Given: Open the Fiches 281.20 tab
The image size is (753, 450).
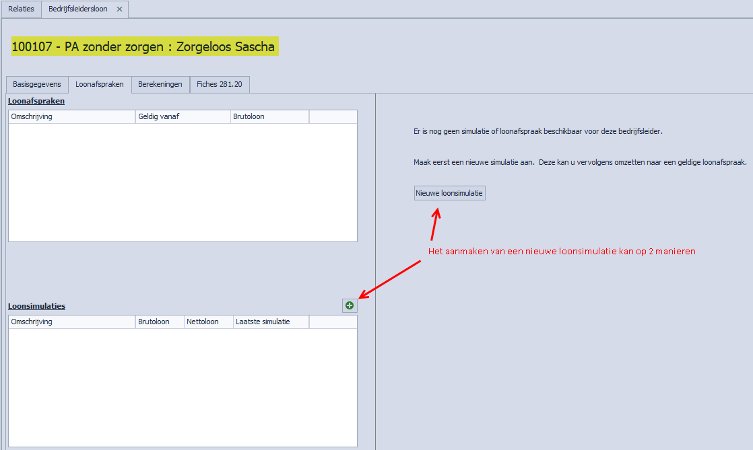Looking at the screenshot, I should click(x=220, y=85).
